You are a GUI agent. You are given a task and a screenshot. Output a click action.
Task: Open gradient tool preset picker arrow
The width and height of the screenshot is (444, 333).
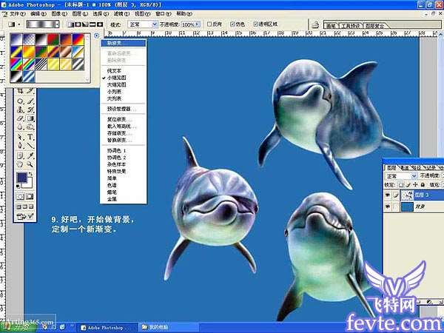(x=19, y=24)
